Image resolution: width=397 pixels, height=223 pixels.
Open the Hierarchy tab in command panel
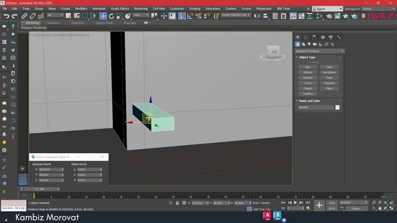click(314, 37)
